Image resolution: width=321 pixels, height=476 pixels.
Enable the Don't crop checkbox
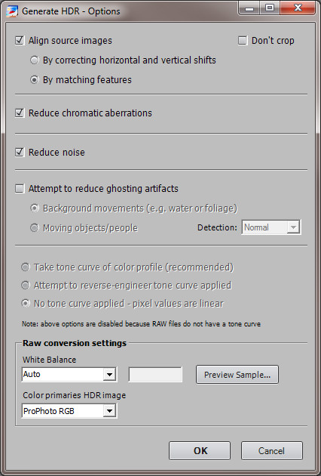pos(243,40)
